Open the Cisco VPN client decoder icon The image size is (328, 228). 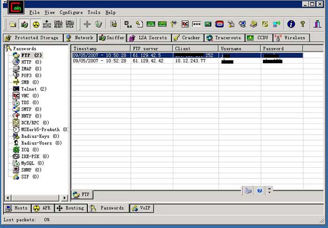[162, 24]
